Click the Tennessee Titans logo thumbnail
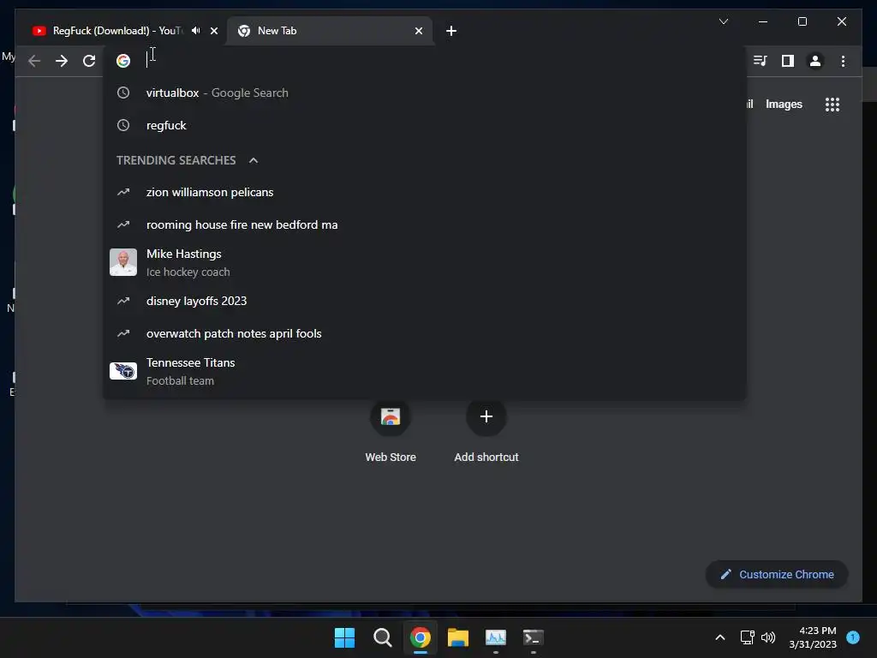 click(x=123, y=371)
